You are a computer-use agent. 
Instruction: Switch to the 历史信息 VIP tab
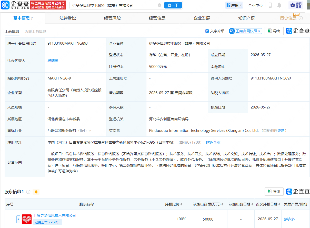[x=288, y=18]
